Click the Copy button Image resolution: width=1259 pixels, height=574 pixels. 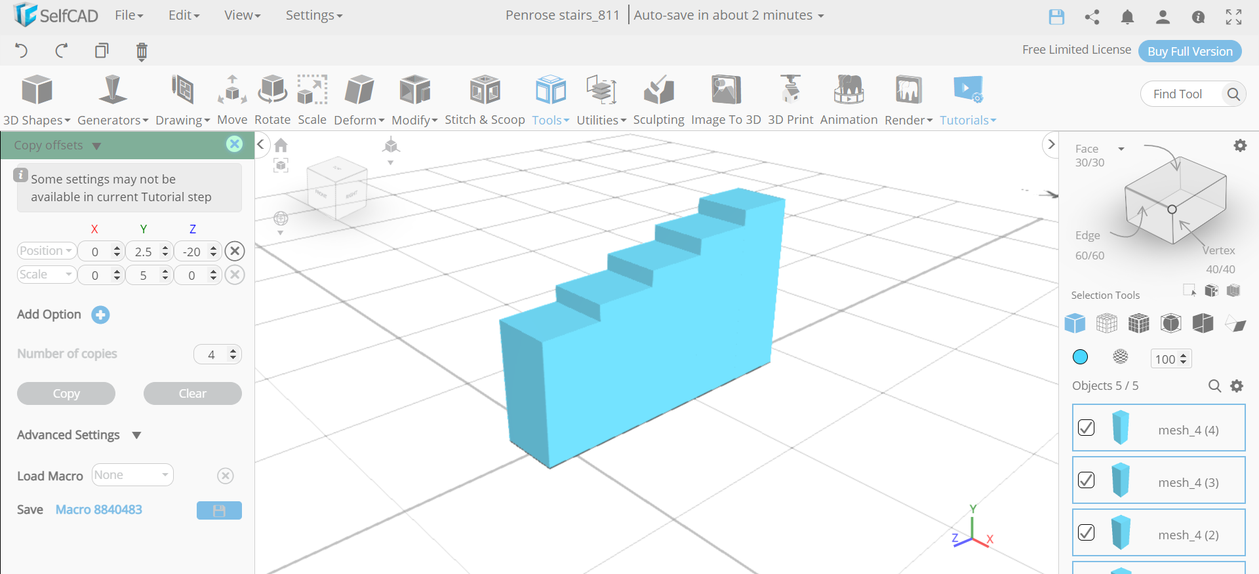pos(66,393)
